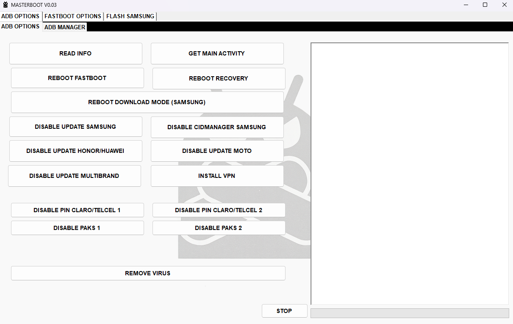
Task: Trigger REBOOT RECOVERY
Action: [219, 78]
